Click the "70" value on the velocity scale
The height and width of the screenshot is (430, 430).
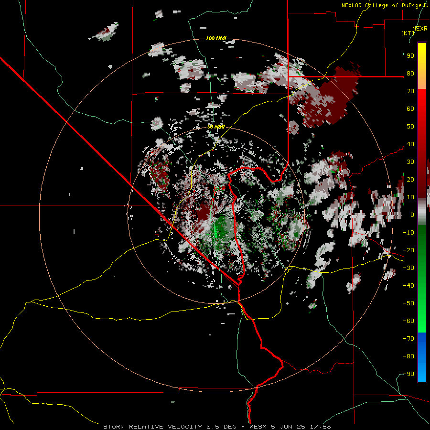[x=410, y=91]
